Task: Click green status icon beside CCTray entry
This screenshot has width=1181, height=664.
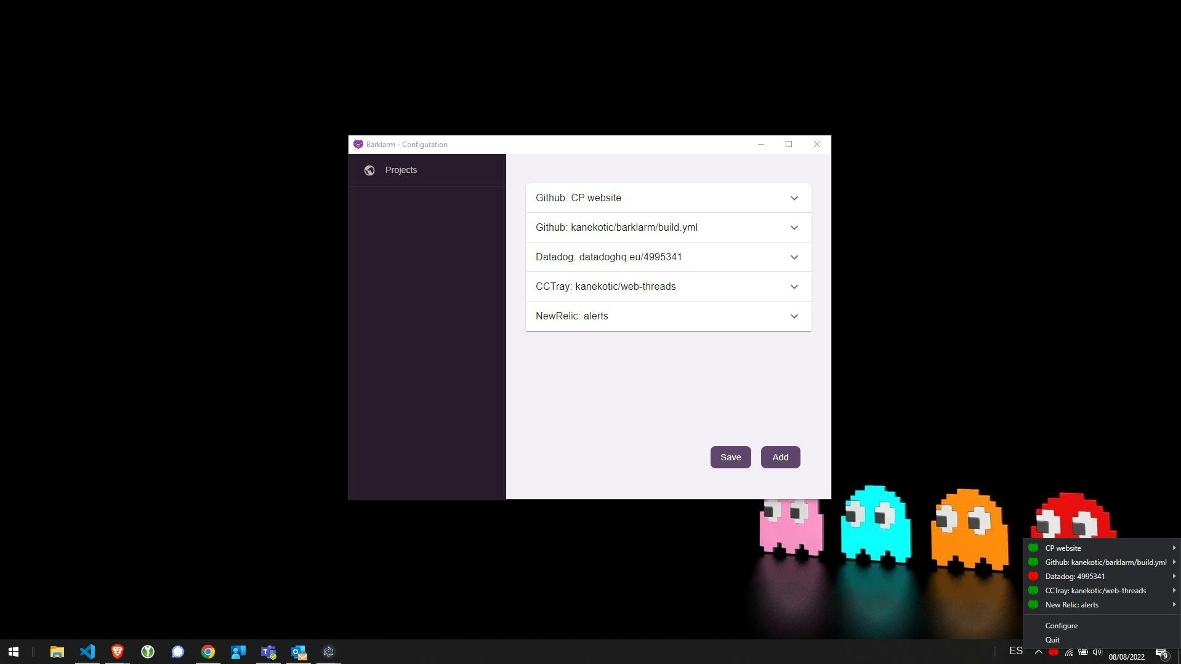Action: [1033, 590]
